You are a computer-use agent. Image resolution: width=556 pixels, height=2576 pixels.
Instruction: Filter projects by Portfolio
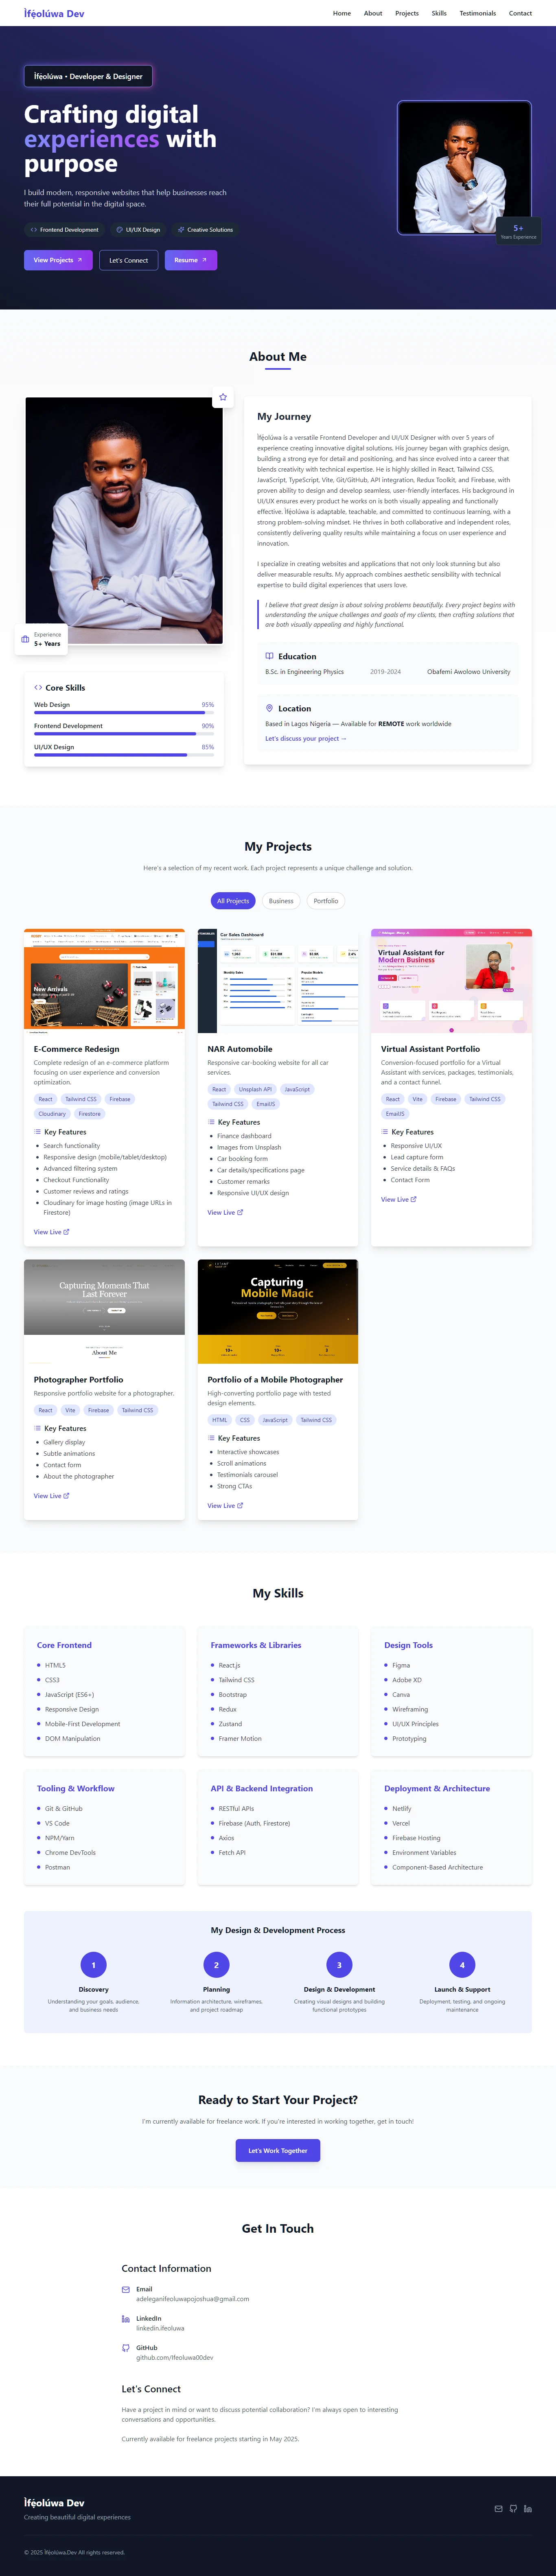(x=326, y=901)
